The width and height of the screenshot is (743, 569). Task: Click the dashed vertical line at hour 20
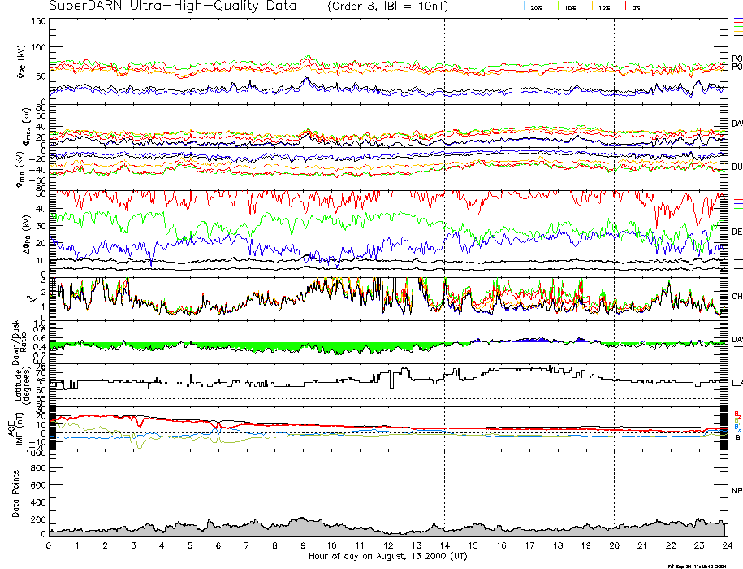coord(614,244)
